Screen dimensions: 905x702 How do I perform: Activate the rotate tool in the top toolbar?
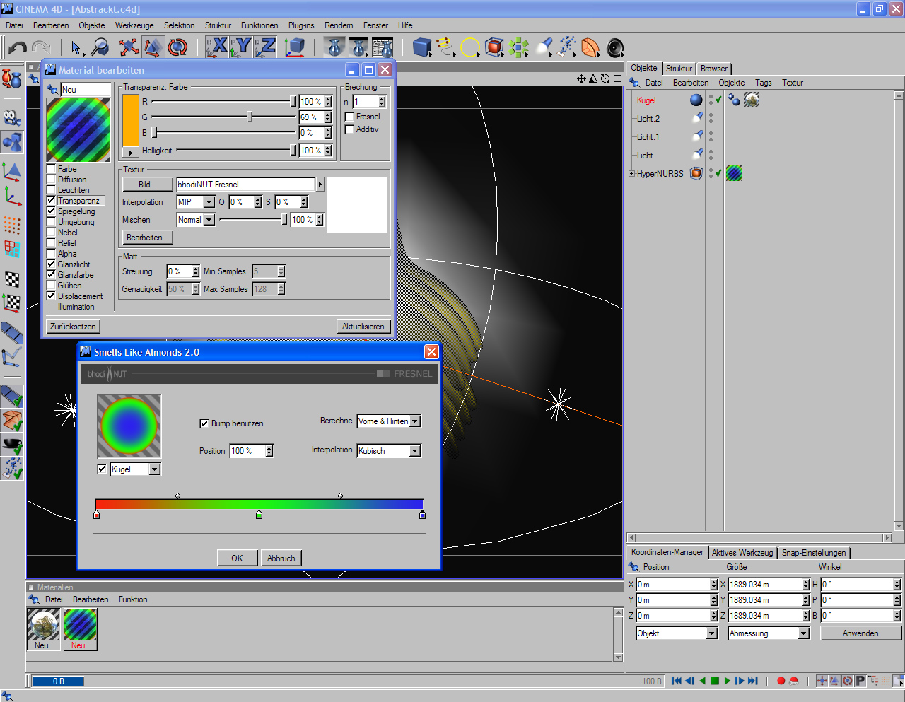point(177,47)
